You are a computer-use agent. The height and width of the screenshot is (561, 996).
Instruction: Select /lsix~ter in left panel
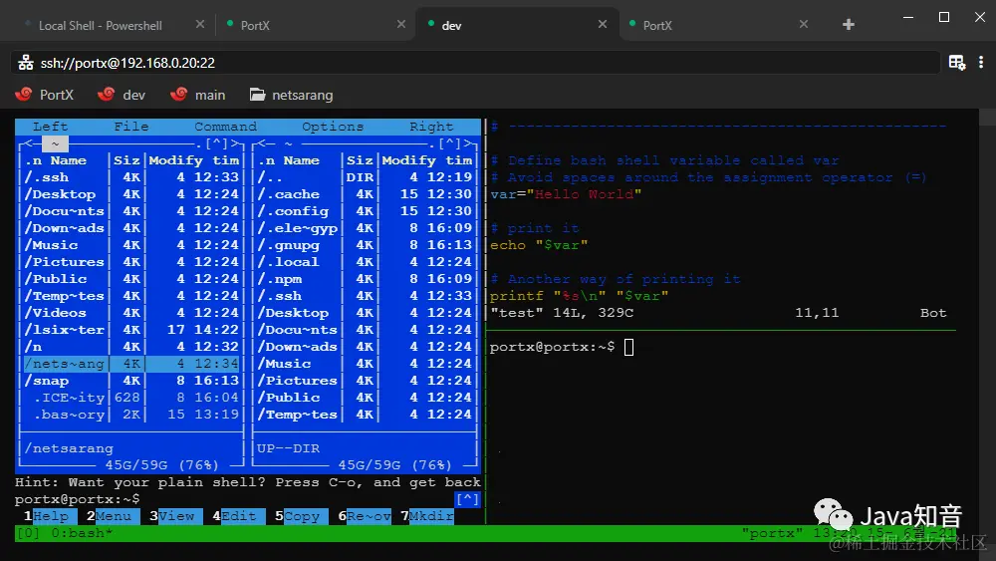[131, 330]
